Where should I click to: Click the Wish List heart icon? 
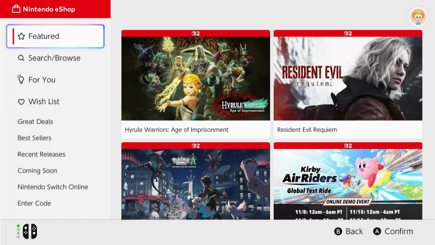tap(21, 102)
